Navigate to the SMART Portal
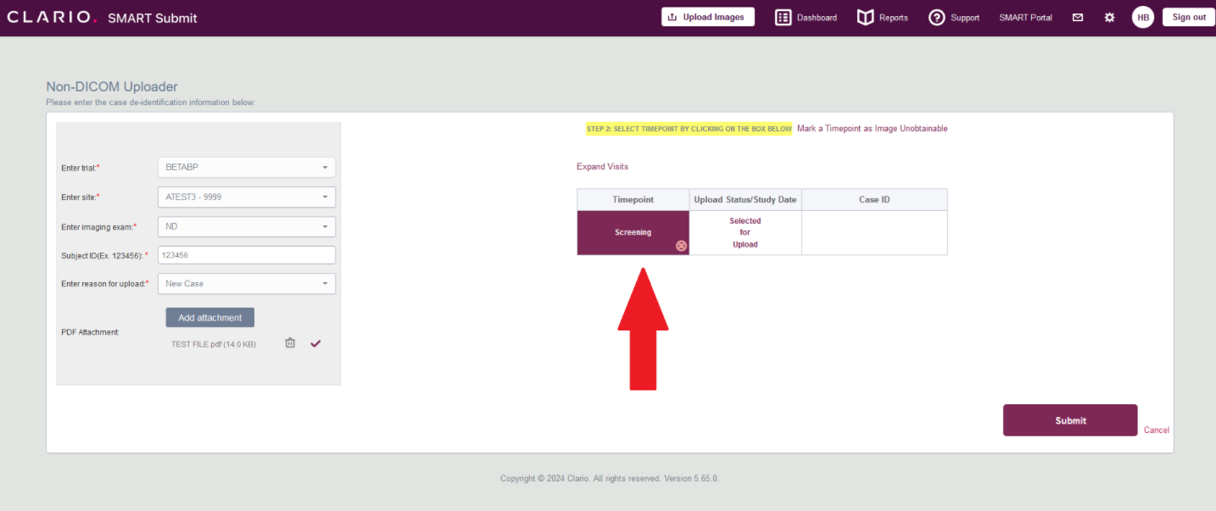This screenshot has width=1216, height=511. (x=1025, y=16)
